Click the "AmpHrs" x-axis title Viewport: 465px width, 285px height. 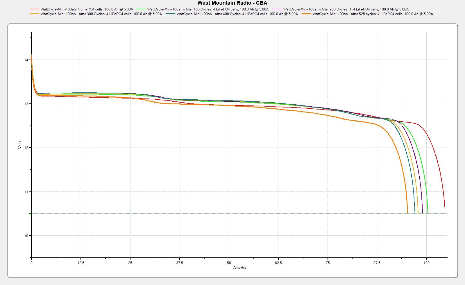[x=239, y=268]
